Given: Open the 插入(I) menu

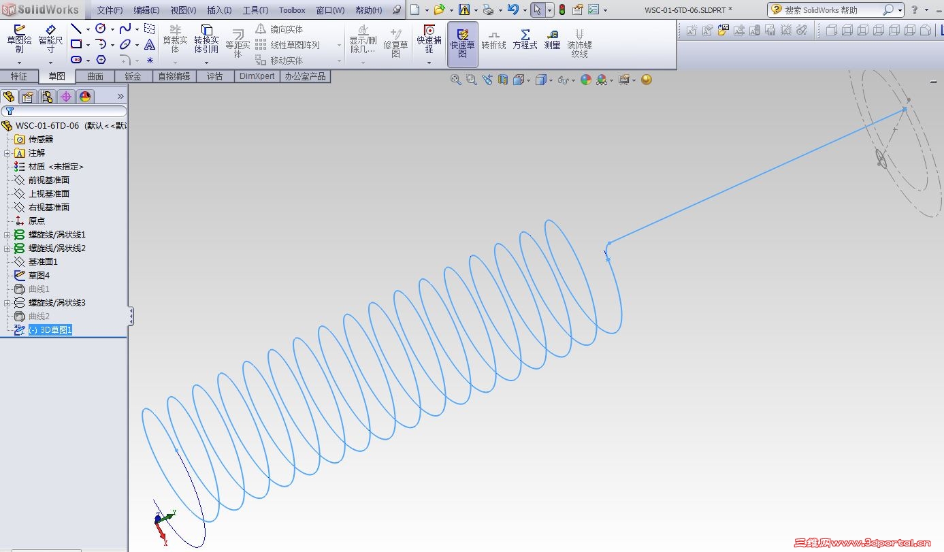Looking at the screenshot, I should tap(219, 10).
